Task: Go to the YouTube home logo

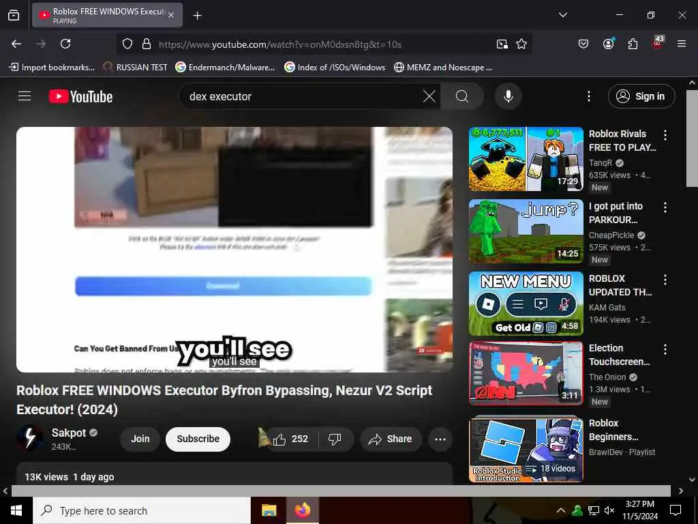Action: point(80,97)
